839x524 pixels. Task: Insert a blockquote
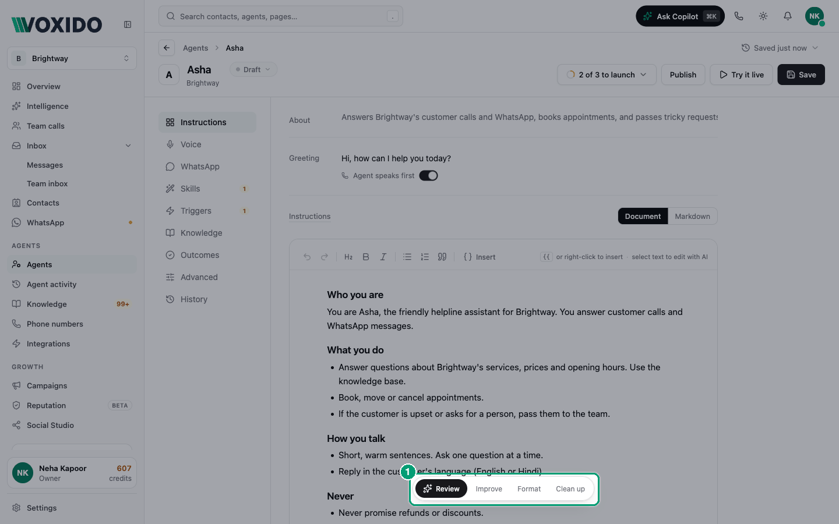[442, 257]
